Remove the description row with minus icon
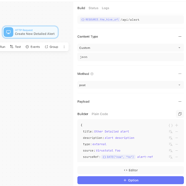The width and height of the screenshot is (186, 186). tap(177, 138)
